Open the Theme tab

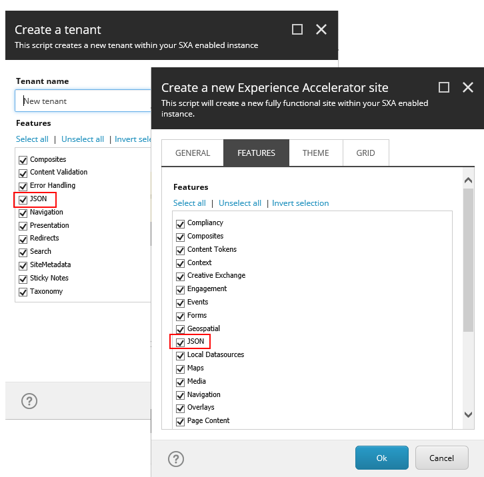tap(315, 153)
